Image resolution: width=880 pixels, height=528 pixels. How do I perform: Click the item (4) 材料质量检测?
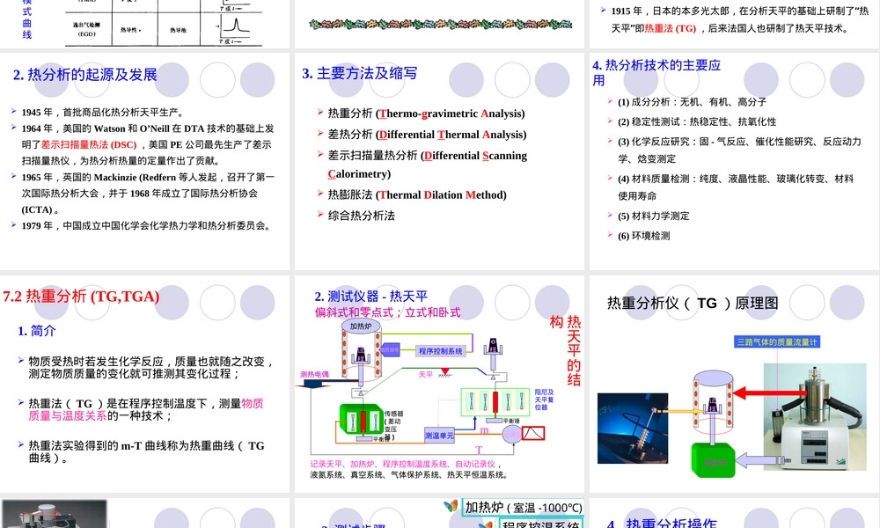pos(736,187)
